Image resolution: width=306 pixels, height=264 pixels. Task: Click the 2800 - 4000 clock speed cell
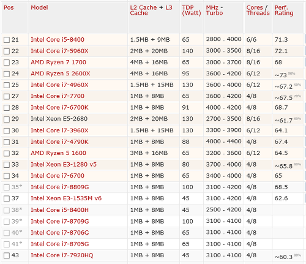[223, 39]
